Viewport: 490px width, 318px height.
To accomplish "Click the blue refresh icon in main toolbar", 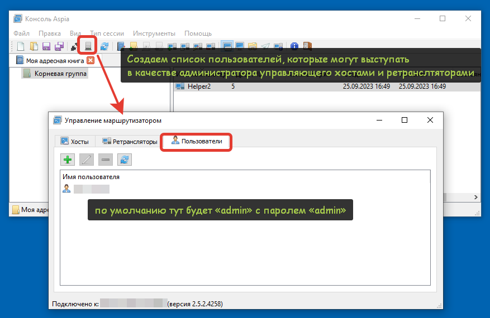I will click(x=104, y=46).
